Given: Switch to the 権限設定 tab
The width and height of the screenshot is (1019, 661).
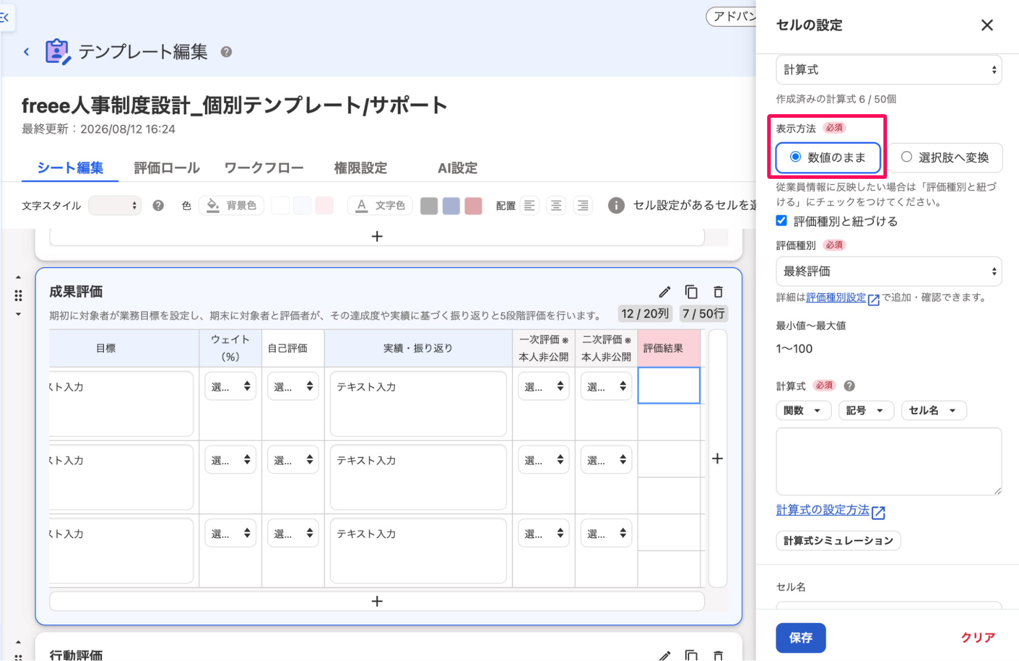Looking at the screenshot, I should pos(360,168).
